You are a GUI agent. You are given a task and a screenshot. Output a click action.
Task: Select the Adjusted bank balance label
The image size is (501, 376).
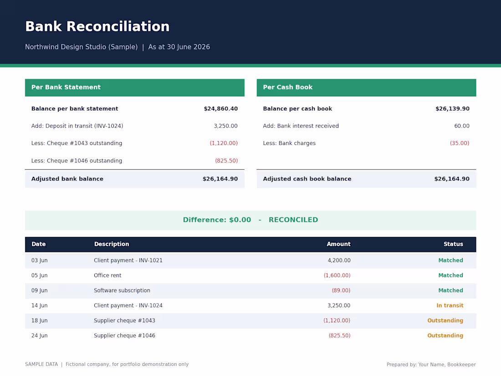[x=67, y=179]
